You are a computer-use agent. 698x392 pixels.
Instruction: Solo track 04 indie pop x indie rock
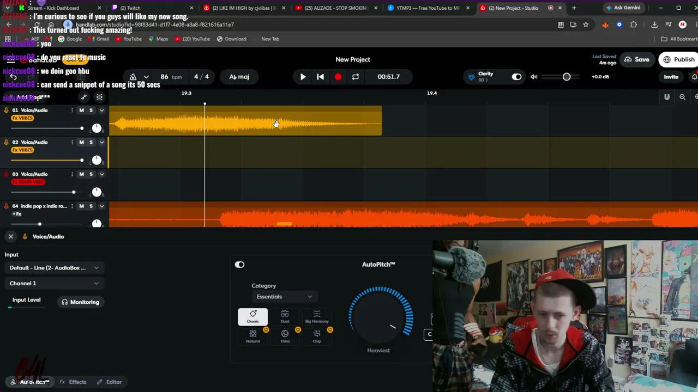coord(91,206)
